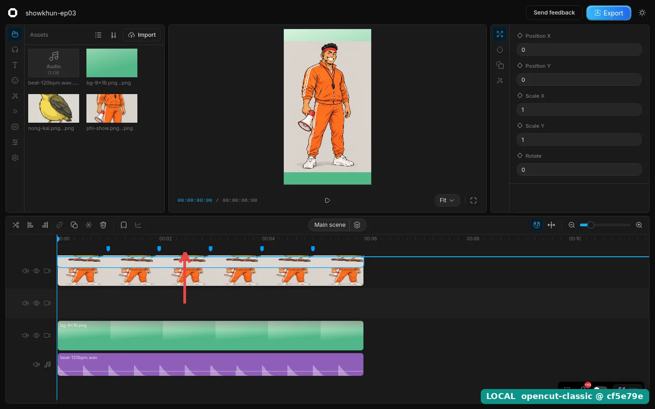This screenshot has height=409, width=655.
Task: Toggle the light/dark theme sun icon
Action: click(642, 13)
